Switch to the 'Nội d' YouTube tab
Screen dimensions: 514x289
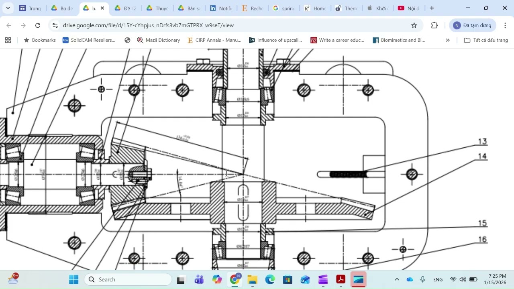[409, 8]
